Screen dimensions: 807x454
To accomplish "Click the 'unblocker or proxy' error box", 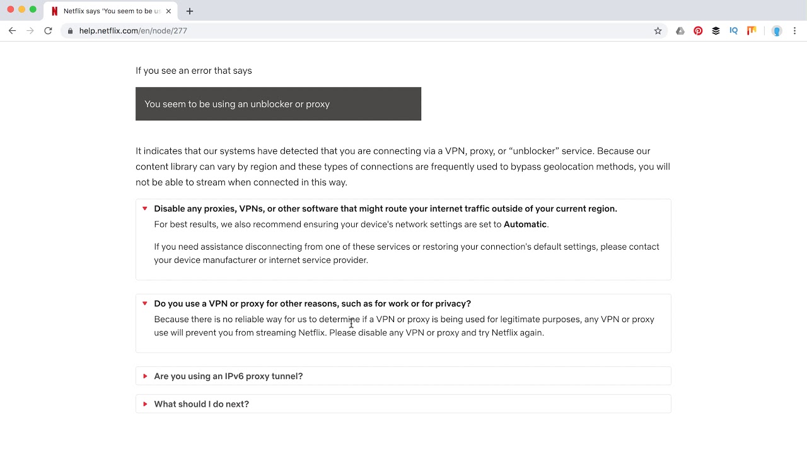I will [278, 104].
